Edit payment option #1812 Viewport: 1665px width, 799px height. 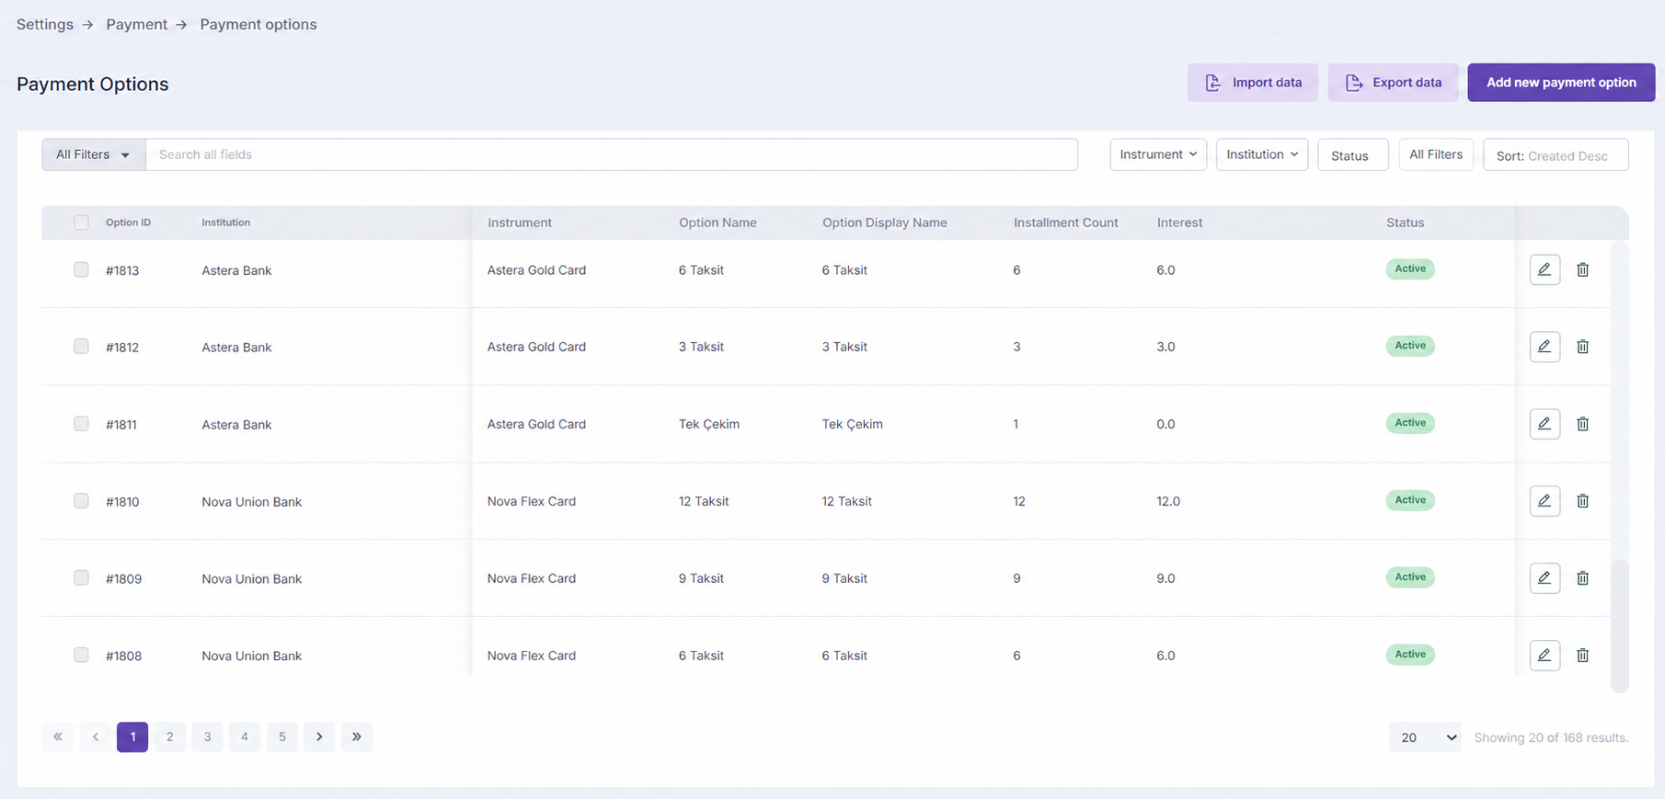[1544, 347]
